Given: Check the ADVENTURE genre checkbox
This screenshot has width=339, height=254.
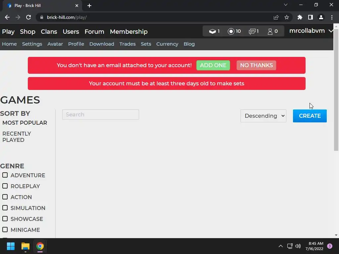Looking at the screenshot, I should click(5, 175).
